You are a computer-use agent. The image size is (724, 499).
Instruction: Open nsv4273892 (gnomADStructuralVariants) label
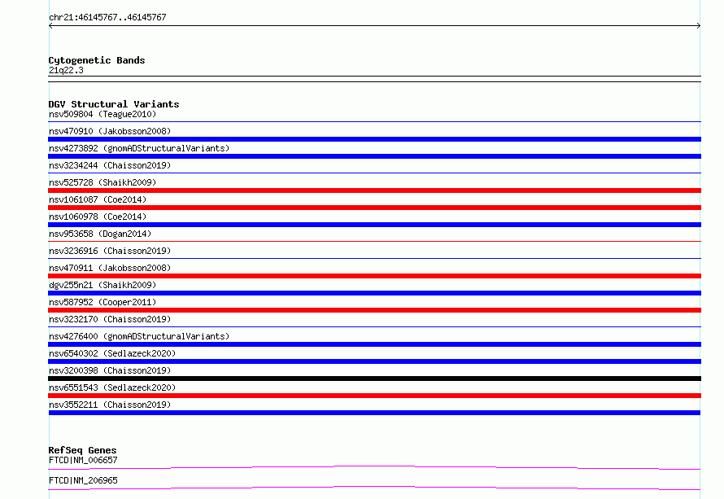coord(139,148)
